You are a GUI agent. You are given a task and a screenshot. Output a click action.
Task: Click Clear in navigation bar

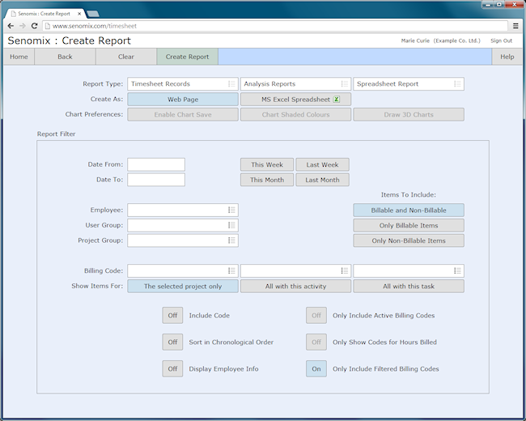[x=126, y=57]
